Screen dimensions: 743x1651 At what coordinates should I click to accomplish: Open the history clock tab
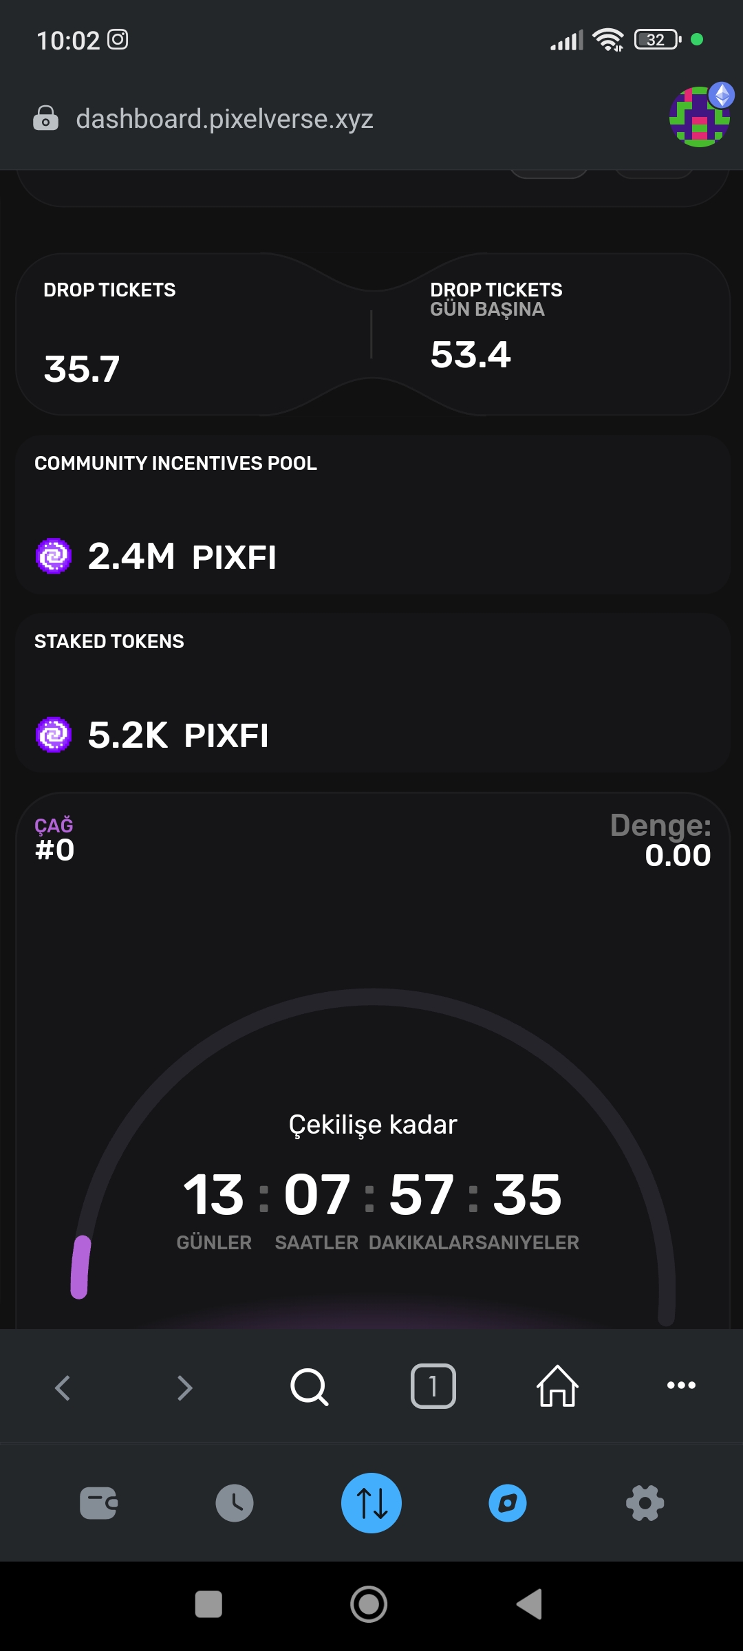click(x=235, y=1503)
